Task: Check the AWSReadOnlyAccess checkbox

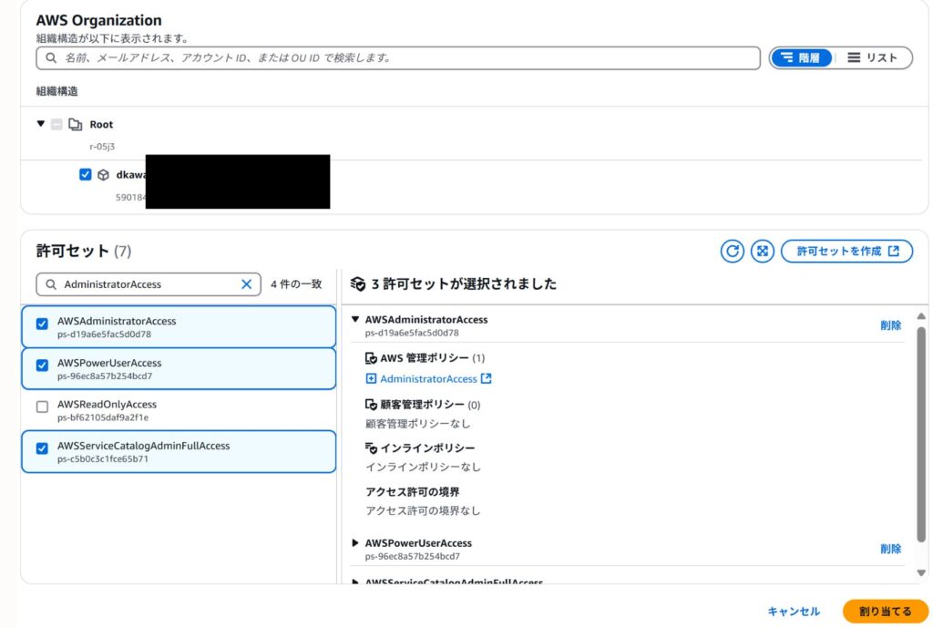Action: 42,407
